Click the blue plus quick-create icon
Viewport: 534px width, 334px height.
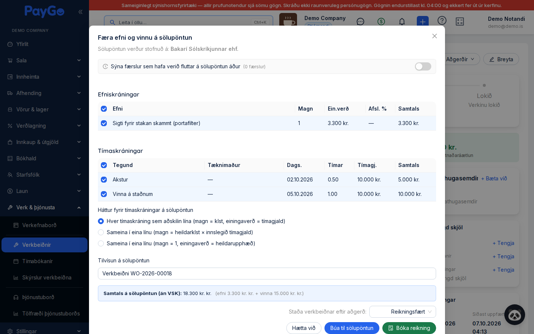pos(423,22)
